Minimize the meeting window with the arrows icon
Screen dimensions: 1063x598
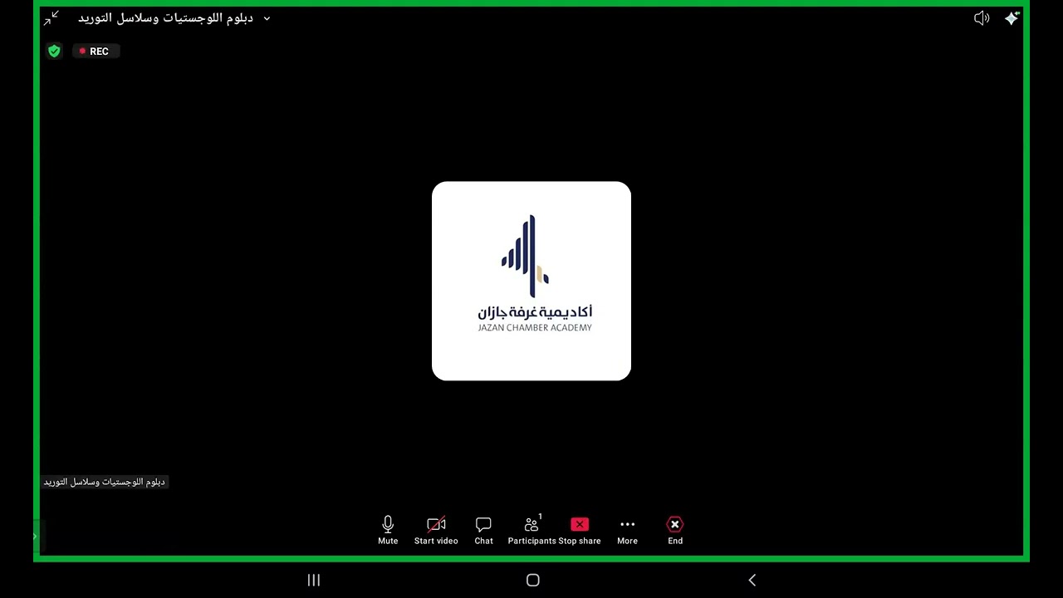pyautogui.click(x=51, y=17)
